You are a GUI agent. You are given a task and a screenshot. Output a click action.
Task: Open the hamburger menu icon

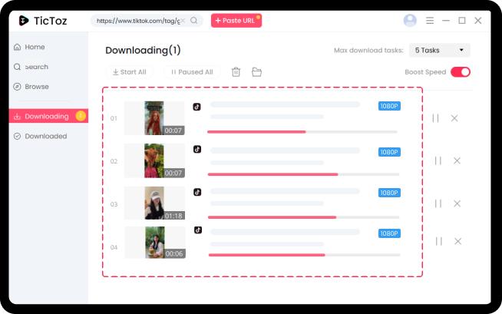[430, 21]
